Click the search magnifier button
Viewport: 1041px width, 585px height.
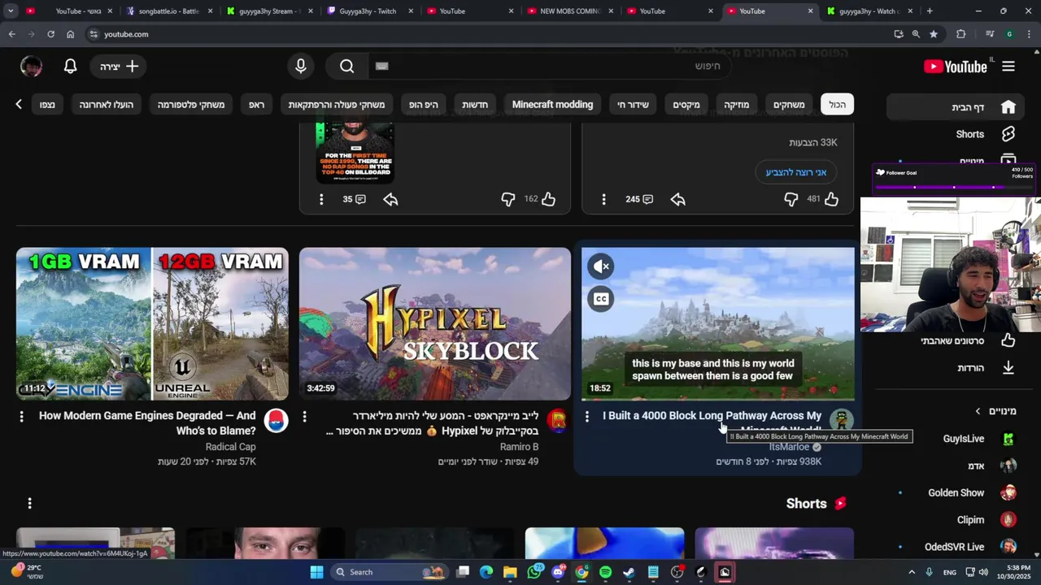347,67
